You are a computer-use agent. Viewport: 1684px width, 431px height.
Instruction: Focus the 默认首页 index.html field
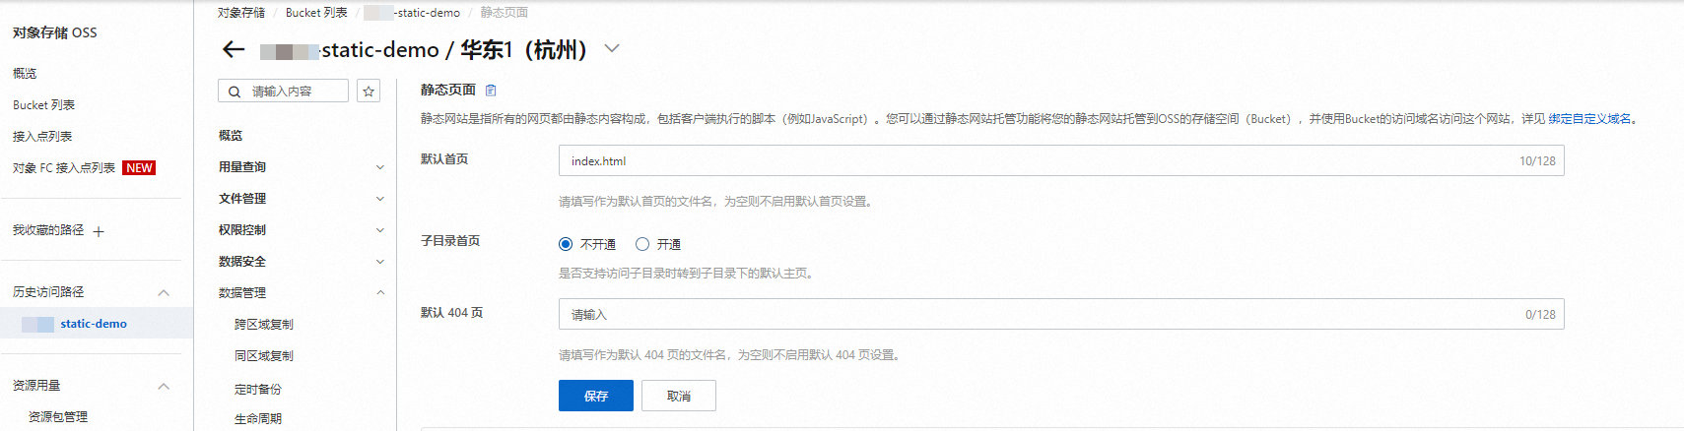pyautogui.click(x=1061, y=160)
